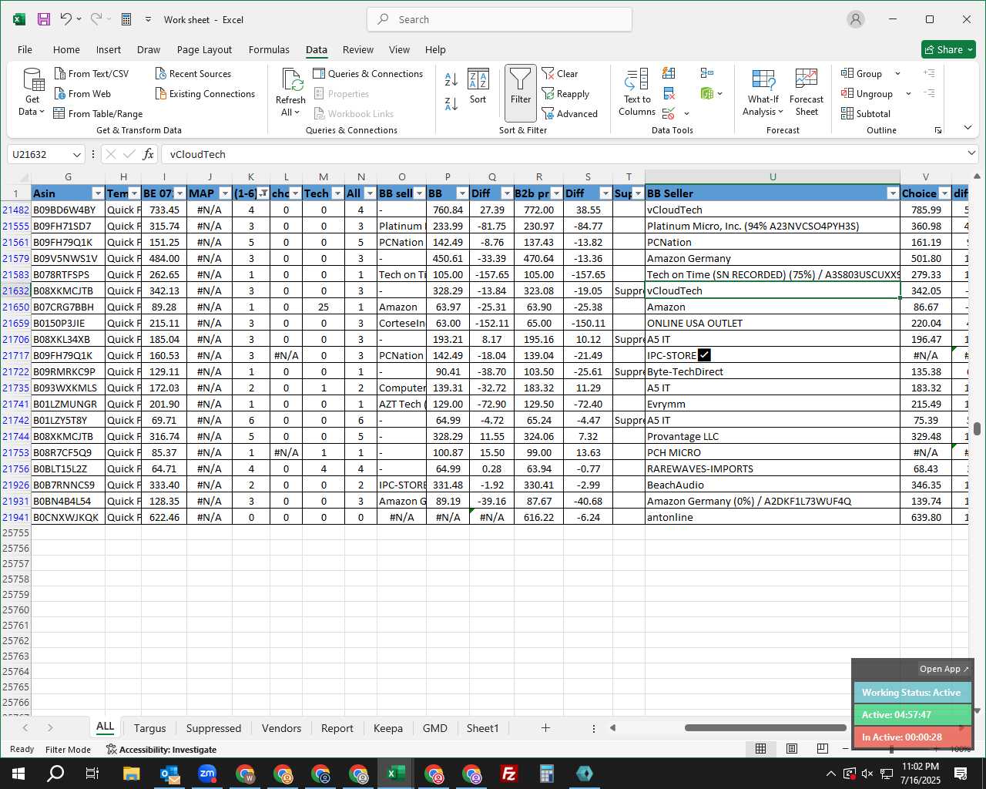This screenshot has height=789, width=986.
Task: Switch to the Review ribbon tab
Action: (358, 49)
